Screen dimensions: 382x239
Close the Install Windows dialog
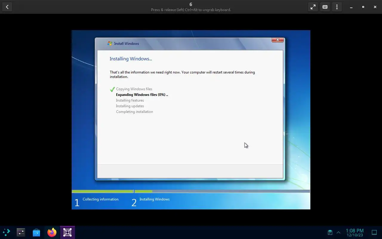coord(278,40)
